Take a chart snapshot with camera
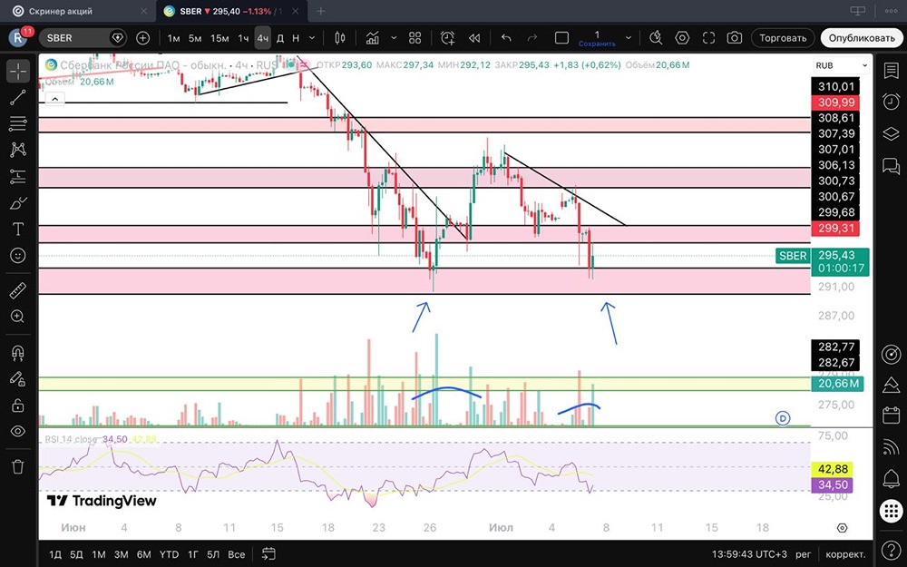The height and width of the screenshot is (567, 907). point(734,38)
